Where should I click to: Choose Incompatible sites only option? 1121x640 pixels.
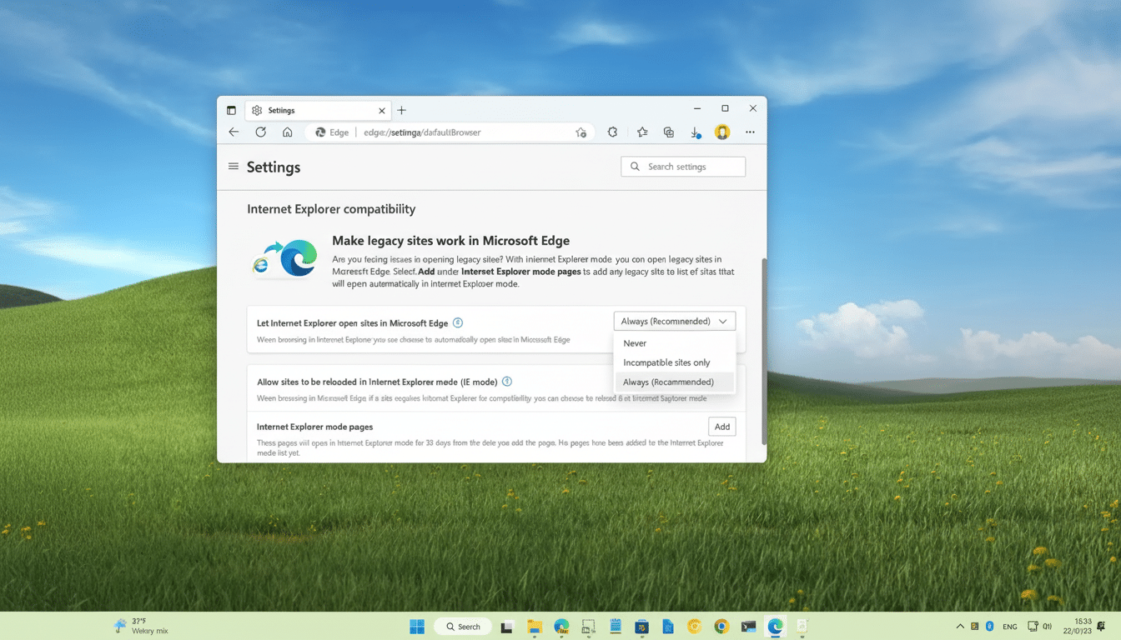(x=666, y=362)
